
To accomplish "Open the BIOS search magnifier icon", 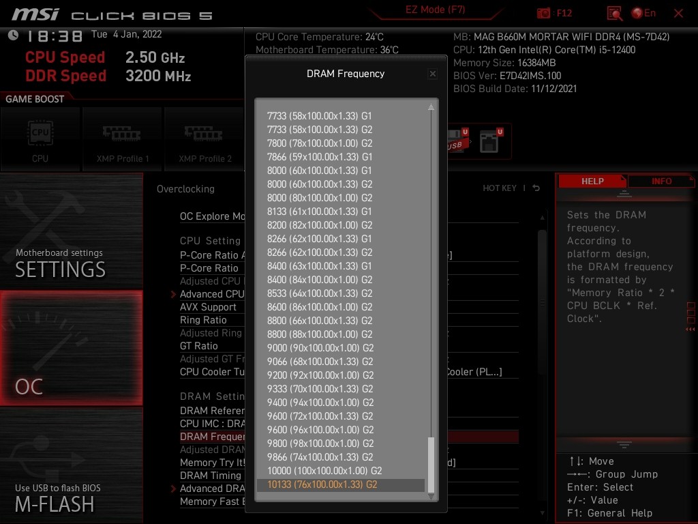I will [614, 14].
